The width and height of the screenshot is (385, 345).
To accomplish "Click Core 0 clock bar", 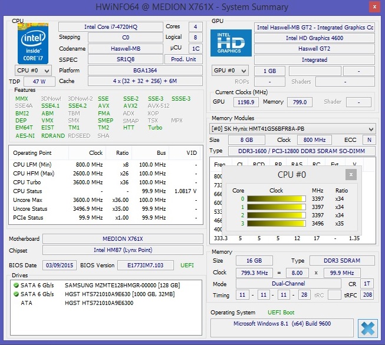I will (277, 198).
